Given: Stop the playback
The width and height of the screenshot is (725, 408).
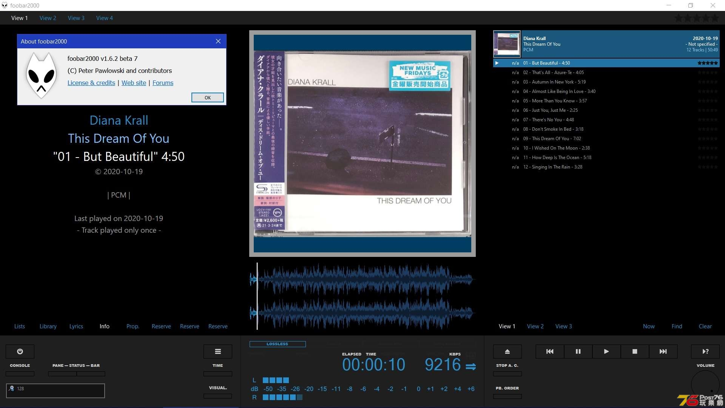Looking at the screenshot, I should tap(635, 351).
